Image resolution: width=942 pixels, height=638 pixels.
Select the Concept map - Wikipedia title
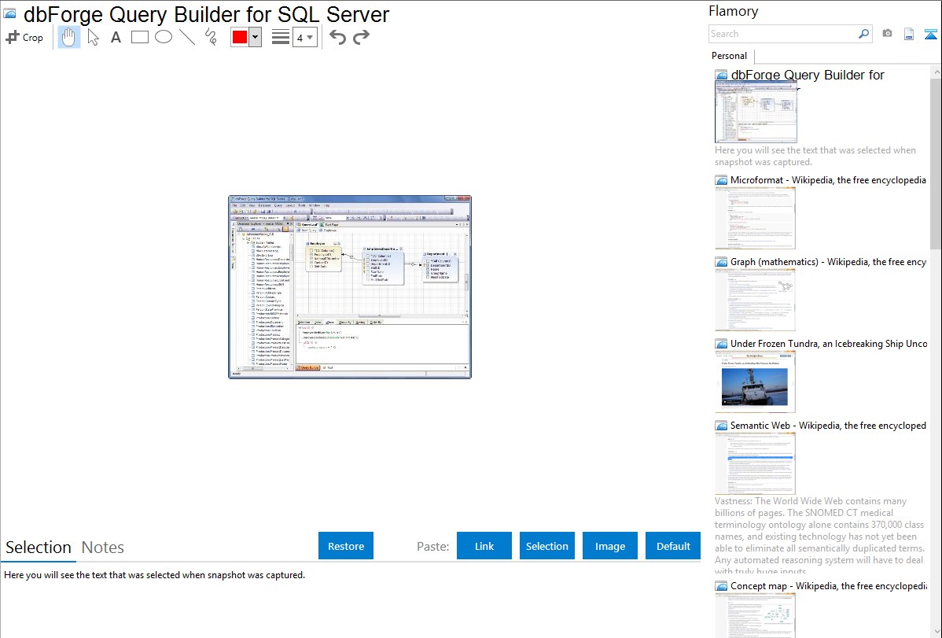(x=828, y=585)
